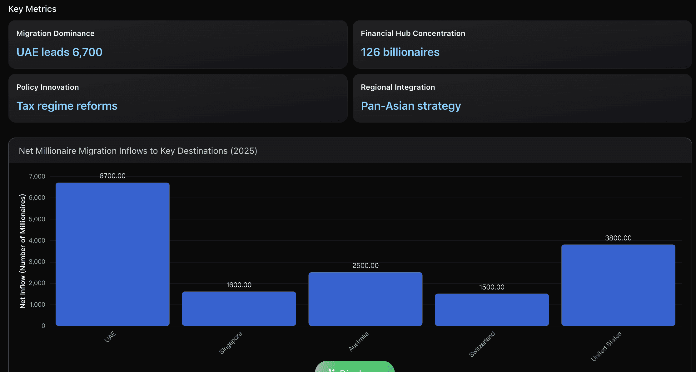Open the Financial Hub Concentration card

[522, 44]
